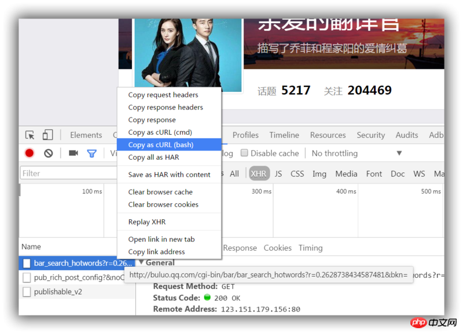463x334 pixels.
Task: Filter requests by Media type
Action: point(346,174)
